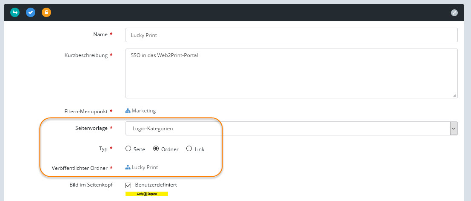Choose the Link type radio button
The height and width of the screenshot is (201, 471).
(x=189, y=149)
